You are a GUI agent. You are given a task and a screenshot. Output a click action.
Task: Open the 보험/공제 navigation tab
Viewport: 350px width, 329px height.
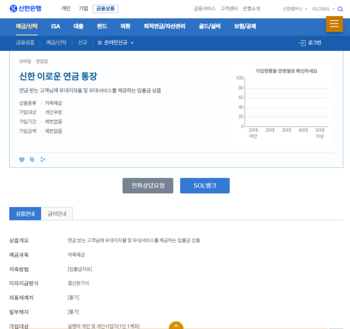coord(245,26)
